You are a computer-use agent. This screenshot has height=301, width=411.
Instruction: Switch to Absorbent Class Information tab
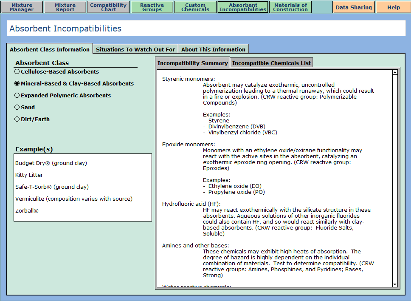tap(50, 49)
